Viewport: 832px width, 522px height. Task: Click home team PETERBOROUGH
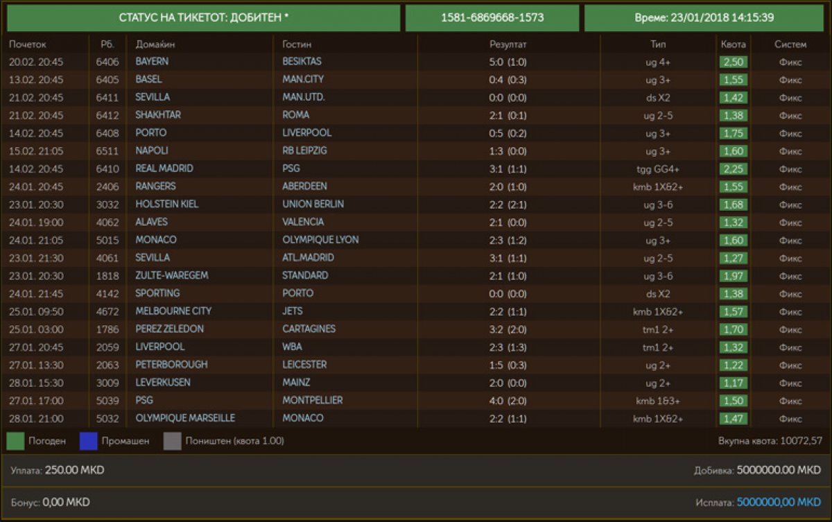(x=172, y=365)
